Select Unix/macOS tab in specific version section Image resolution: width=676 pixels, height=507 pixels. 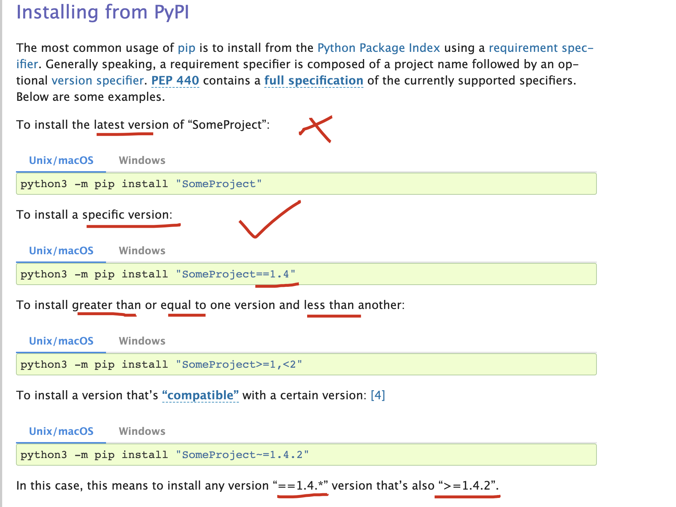(61, 250)
